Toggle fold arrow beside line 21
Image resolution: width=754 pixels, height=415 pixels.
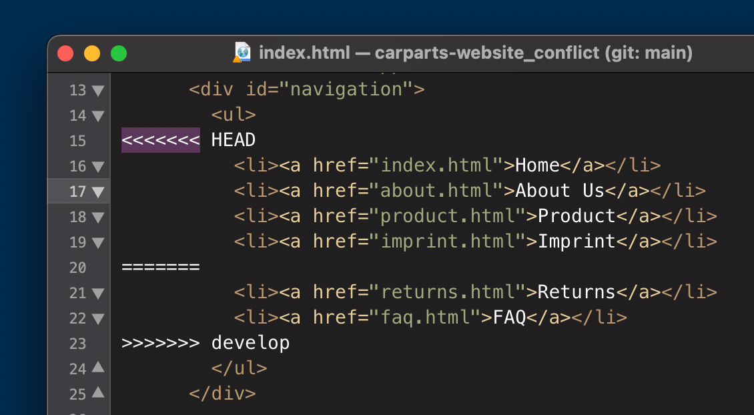[98, 294]
